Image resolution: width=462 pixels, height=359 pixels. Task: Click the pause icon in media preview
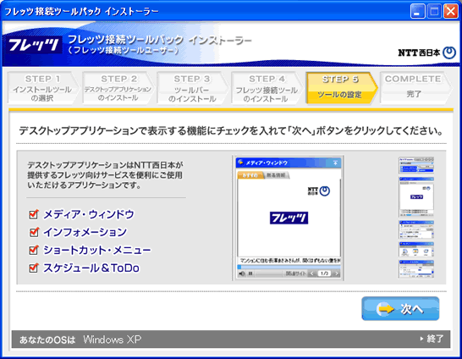[250, 273]
